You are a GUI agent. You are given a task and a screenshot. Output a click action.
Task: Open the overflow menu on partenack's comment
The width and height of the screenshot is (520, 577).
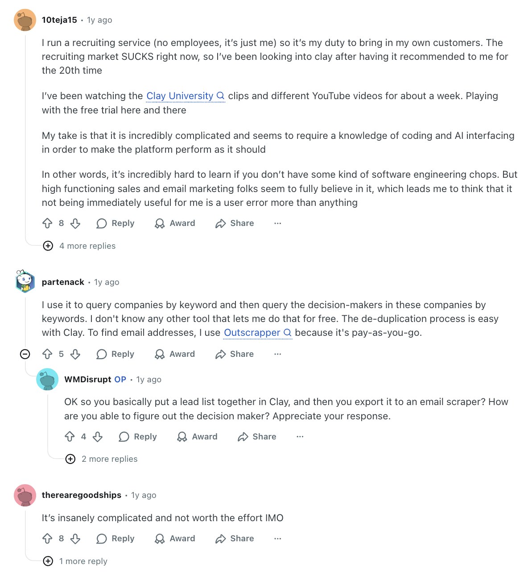coord(277,354)
